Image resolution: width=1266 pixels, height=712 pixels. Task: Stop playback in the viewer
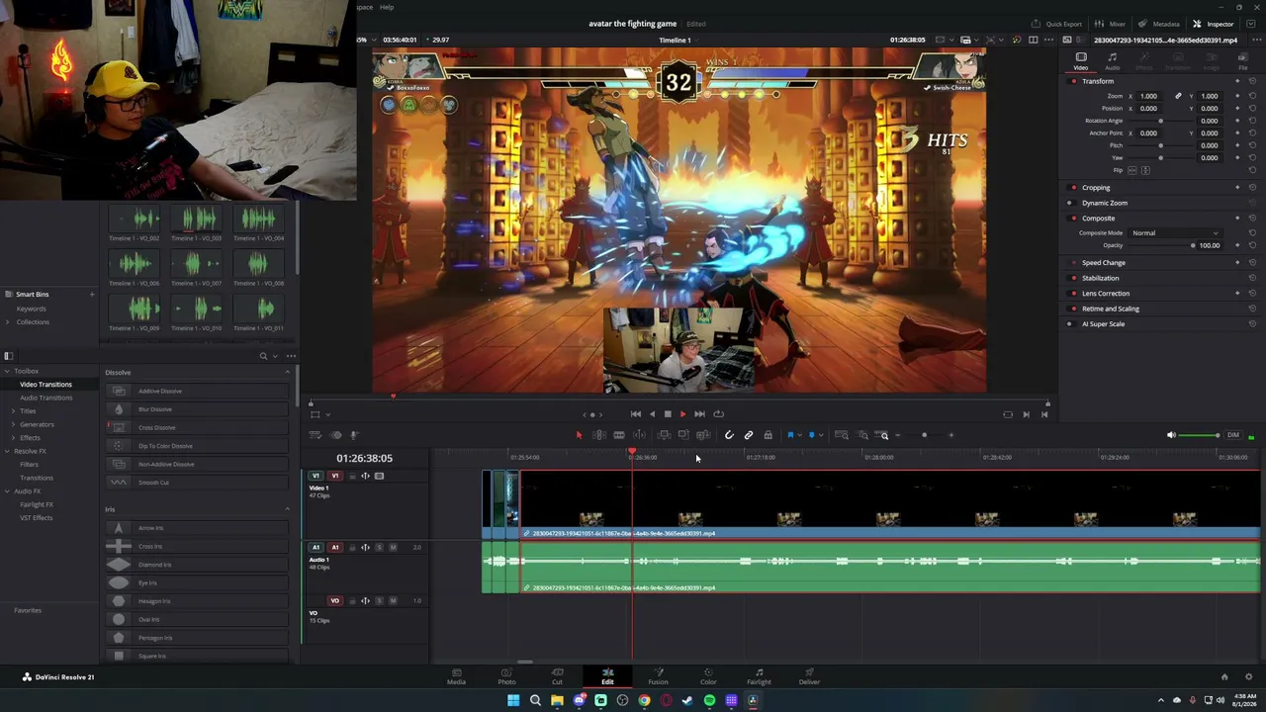[x=668, y=414]
